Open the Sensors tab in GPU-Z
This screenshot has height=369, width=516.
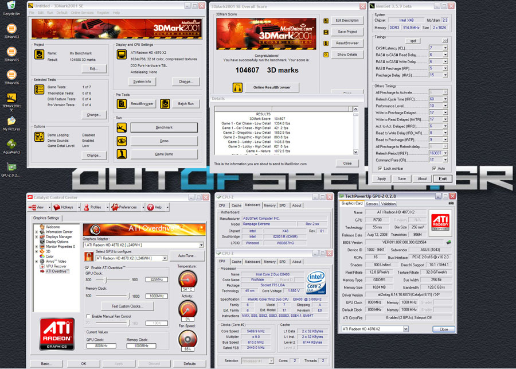[x=372, y=204]
